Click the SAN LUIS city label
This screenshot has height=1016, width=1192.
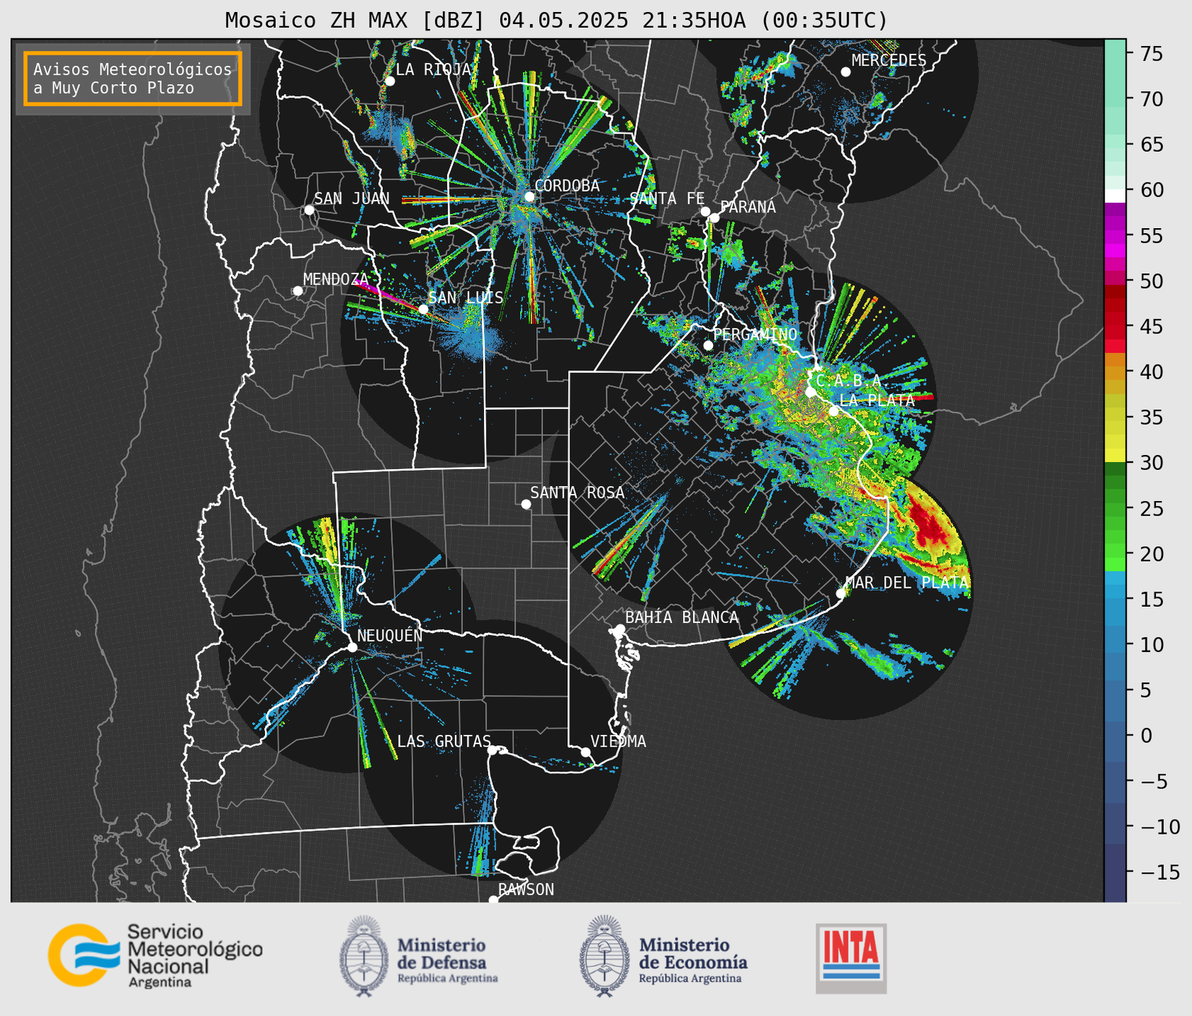[x=466, y=297]
